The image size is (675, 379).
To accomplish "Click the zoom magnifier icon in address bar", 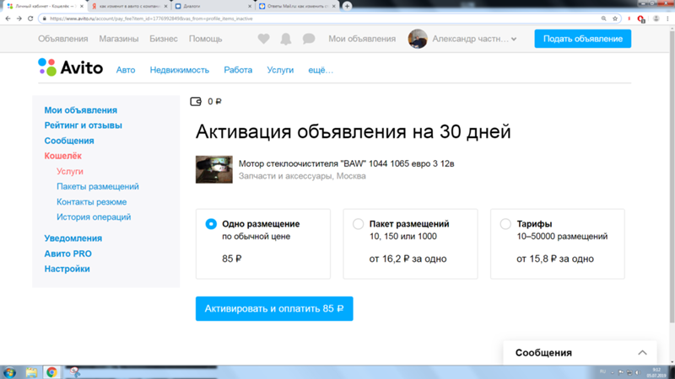I will 603,19.
